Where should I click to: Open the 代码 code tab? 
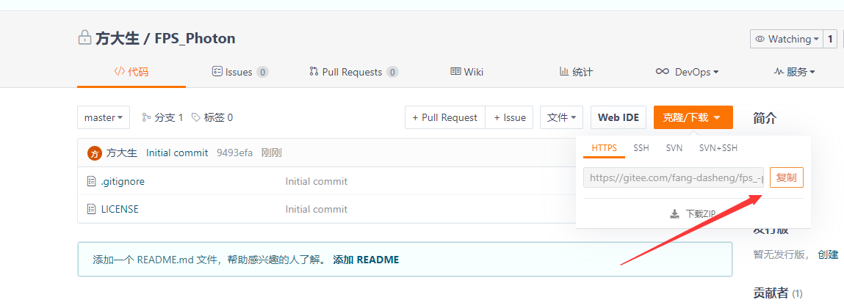(x=131, y=71)
